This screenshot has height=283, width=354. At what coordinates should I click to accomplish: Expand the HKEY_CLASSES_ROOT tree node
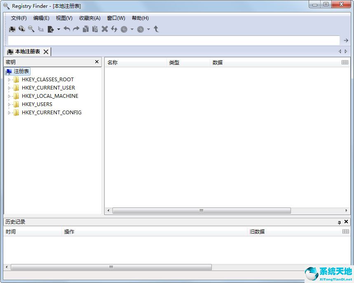point(9,80)
